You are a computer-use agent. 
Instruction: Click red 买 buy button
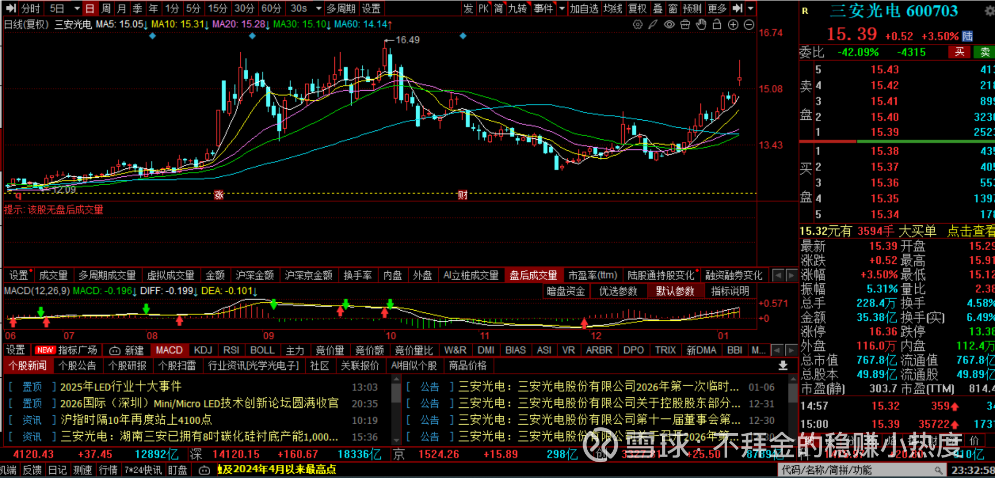(x=960, y=52)
